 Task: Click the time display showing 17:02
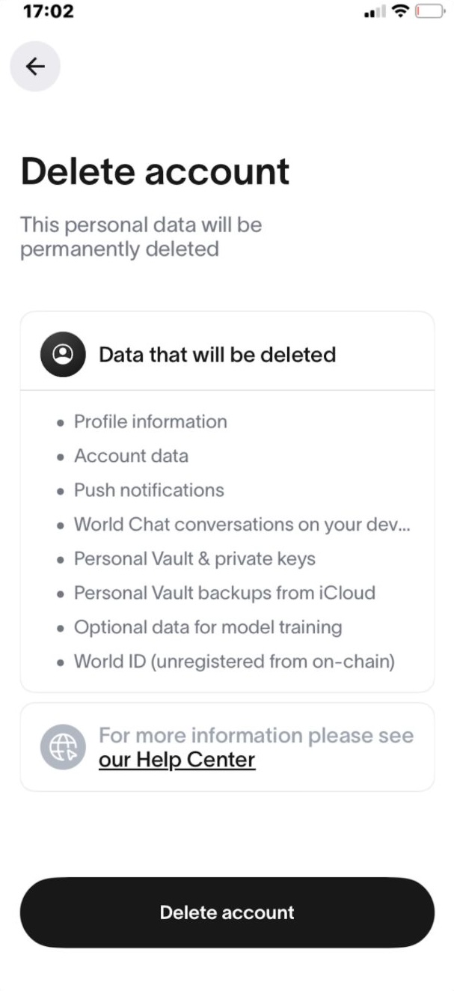48,10
